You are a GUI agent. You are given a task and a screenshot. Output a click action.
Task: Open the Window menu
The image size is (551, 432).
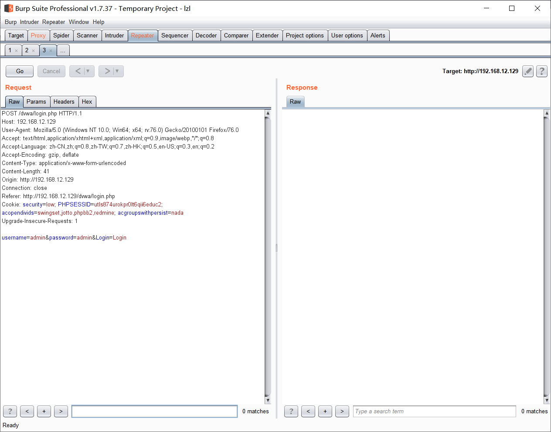pos(79,22)
